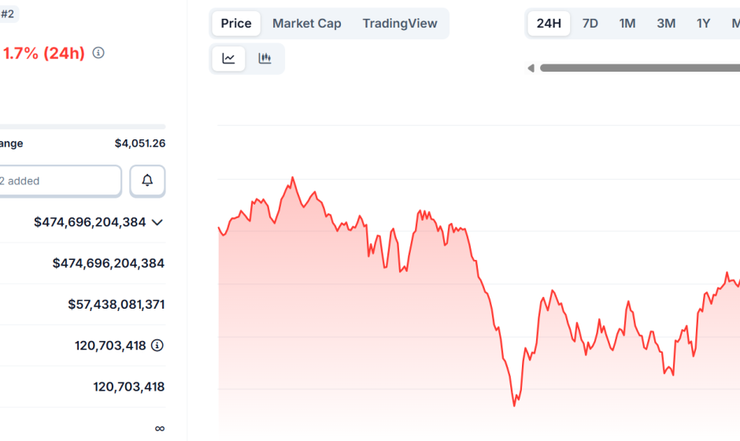Open the Market Cap chart tab
Viewport: 740px width, 441px height.
point(306,24)
